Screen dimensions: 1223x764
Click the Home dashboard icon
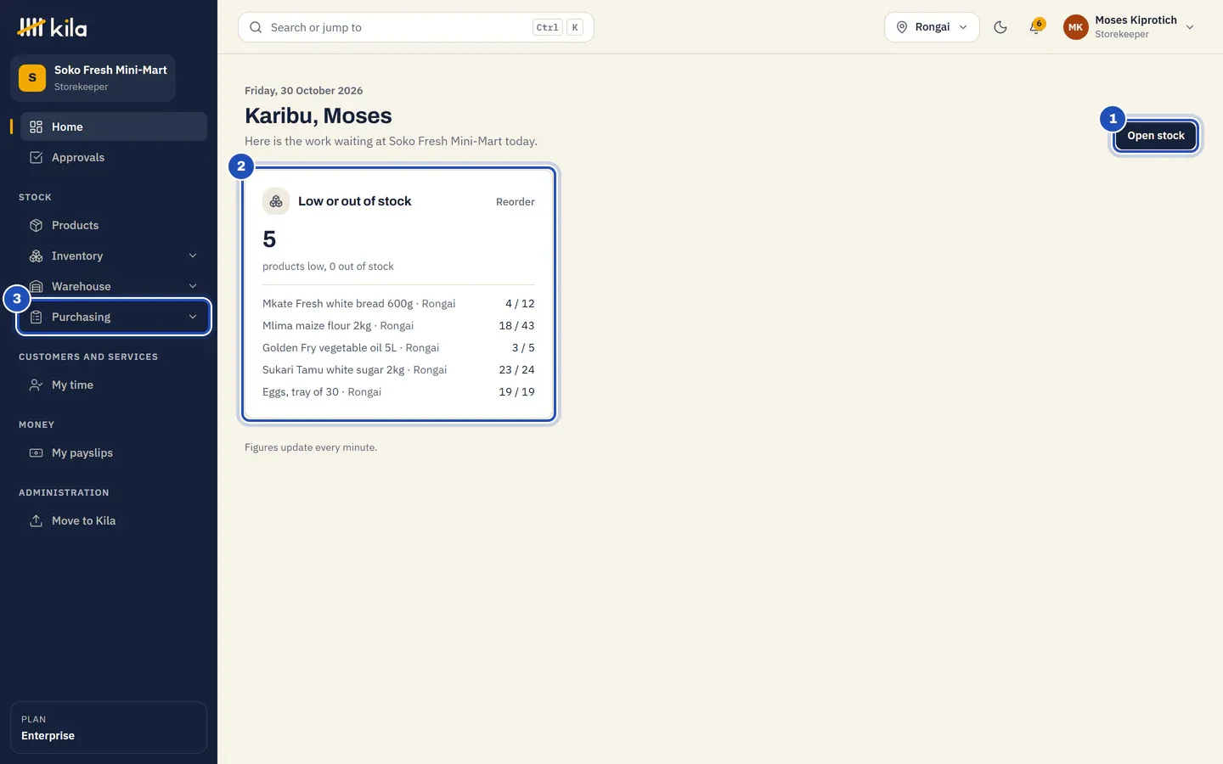(36, 126)
